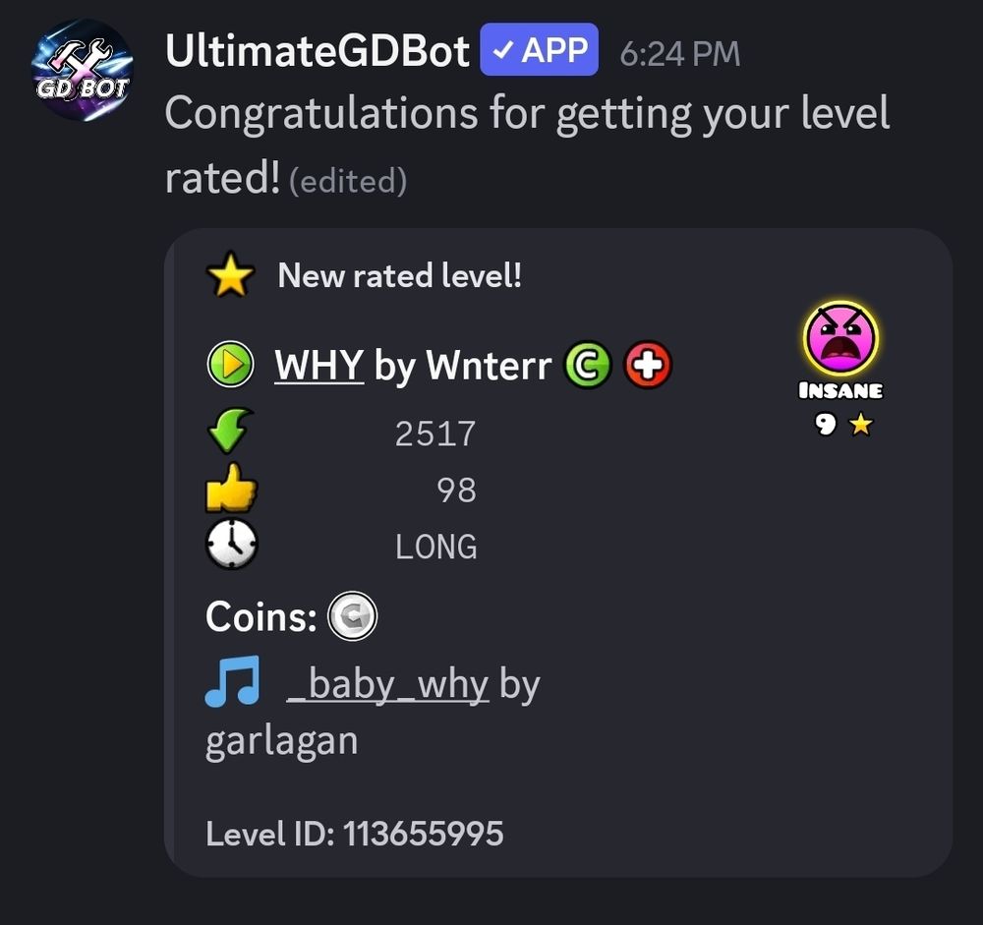Click the silver coin icon
This screenshot has width=983, height=925.
point(353,615)
